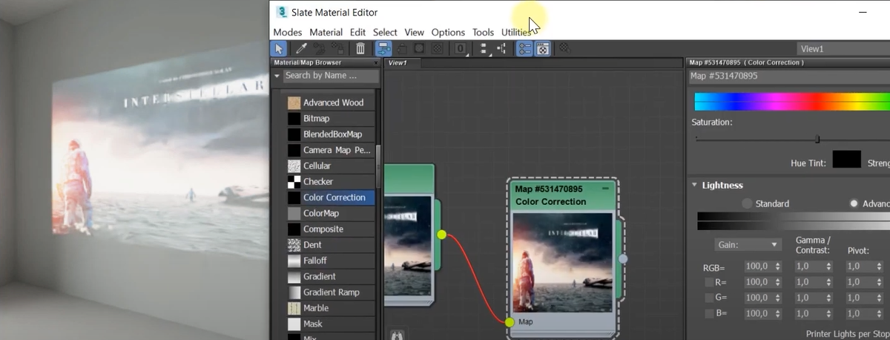Click Show Background in Preview icon
Viewport: 890px width, 340px height.
point(437,49)
